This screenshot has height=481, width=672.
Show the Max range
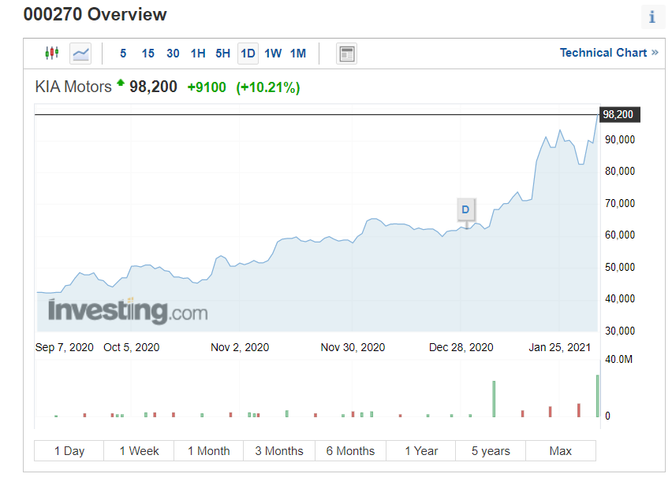pyautogui.click(x=561, y=450)
